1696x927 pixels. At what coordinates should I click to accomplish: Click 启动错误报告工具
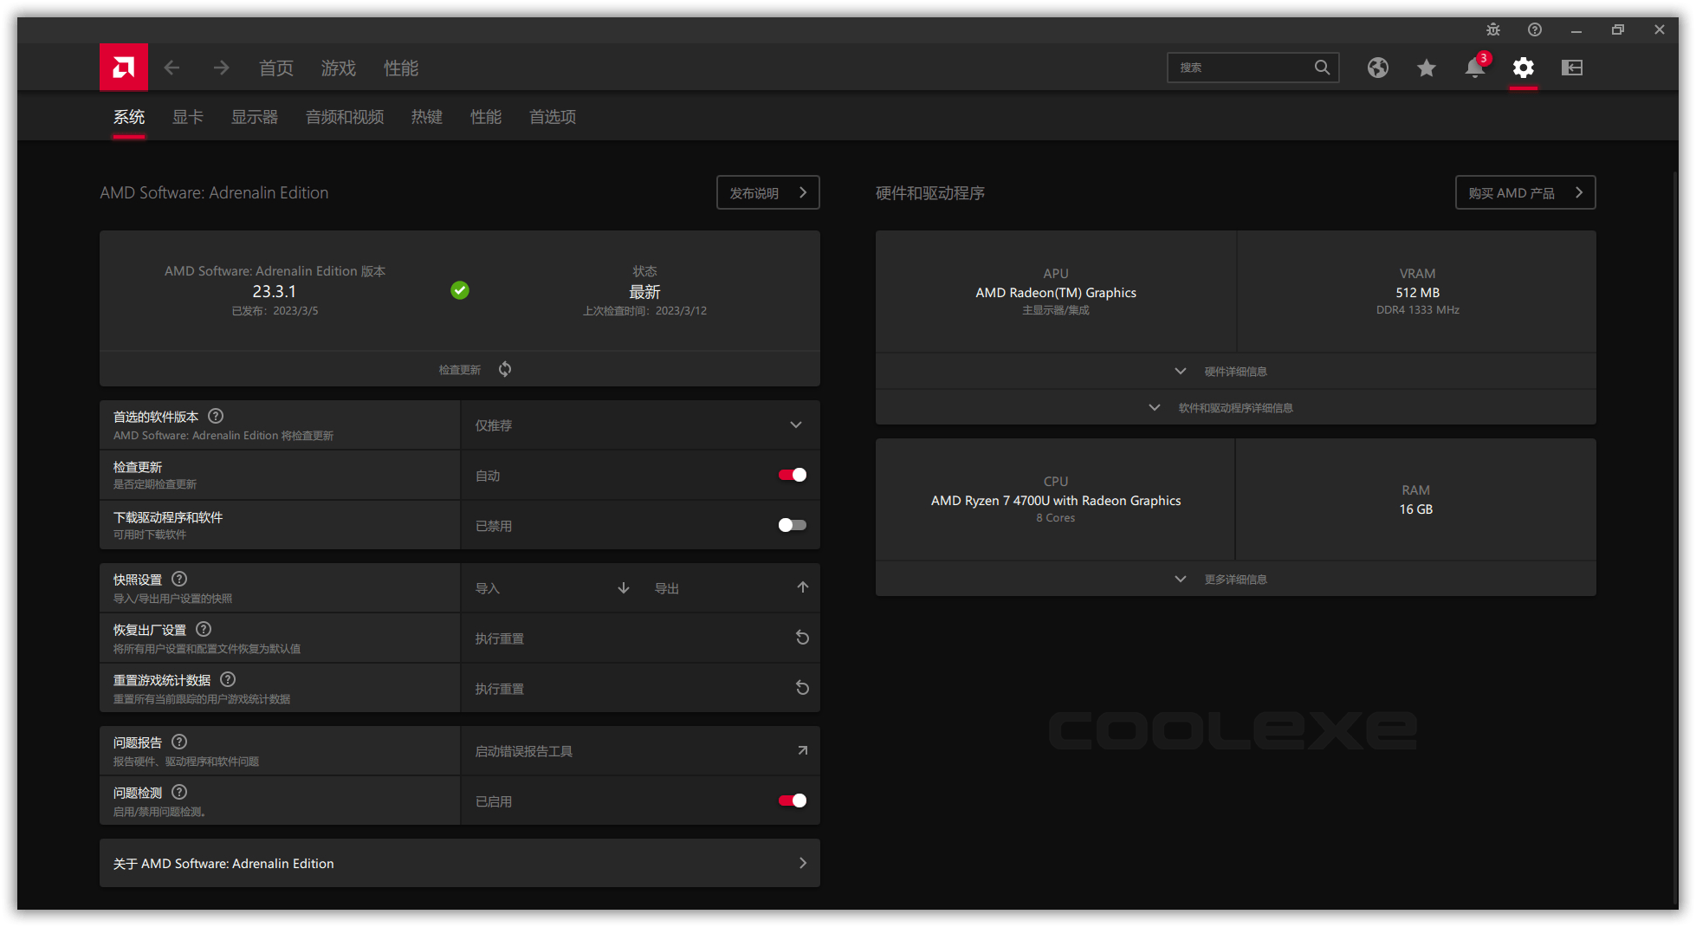click(524, 751)
